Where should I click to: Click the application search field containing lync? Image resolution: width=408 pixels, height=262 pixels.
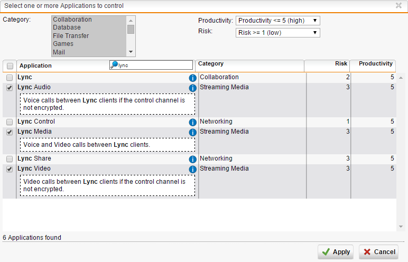151,65
